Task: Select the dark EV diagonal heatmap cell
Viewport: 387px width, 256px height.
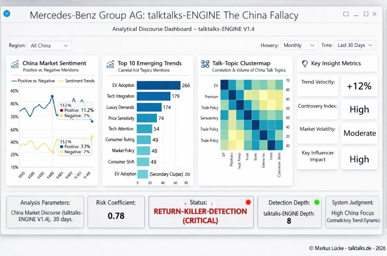Action: (224, 85)
